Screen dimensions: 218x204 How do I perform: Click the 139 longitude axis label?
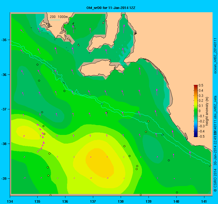click(x=149, y=201)
